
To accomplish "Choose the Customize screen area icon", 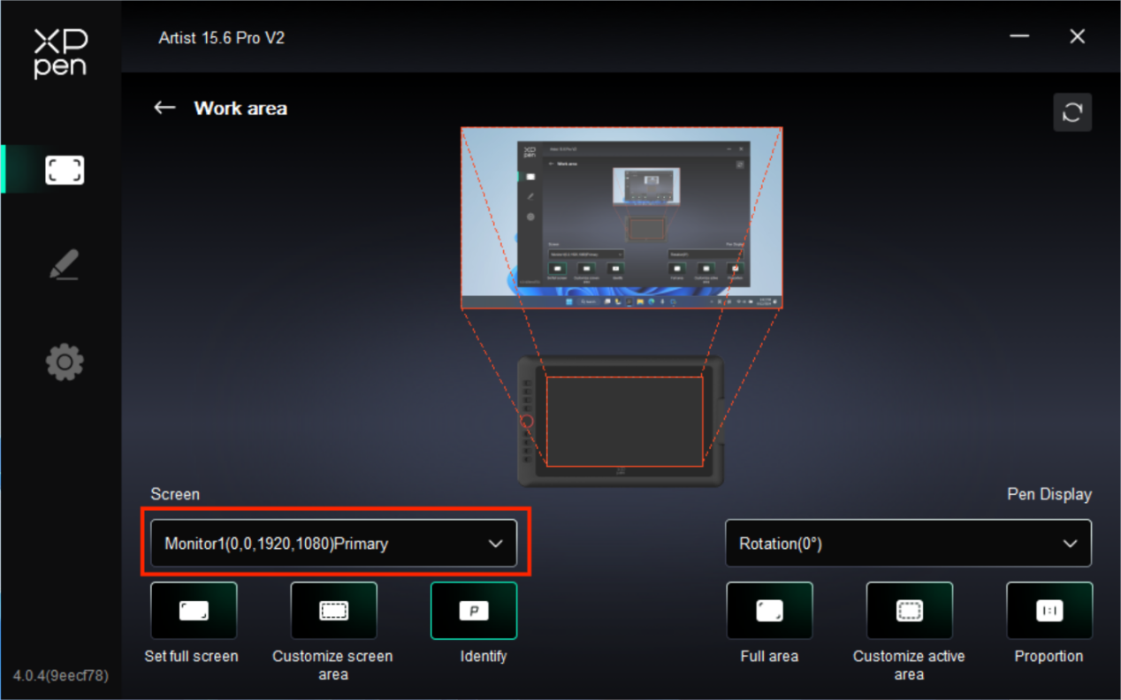I will 333,611.
